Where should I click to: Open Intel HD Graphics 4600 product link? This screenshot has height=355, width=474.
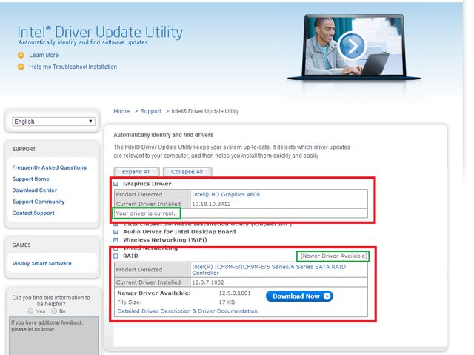[226, 194]
